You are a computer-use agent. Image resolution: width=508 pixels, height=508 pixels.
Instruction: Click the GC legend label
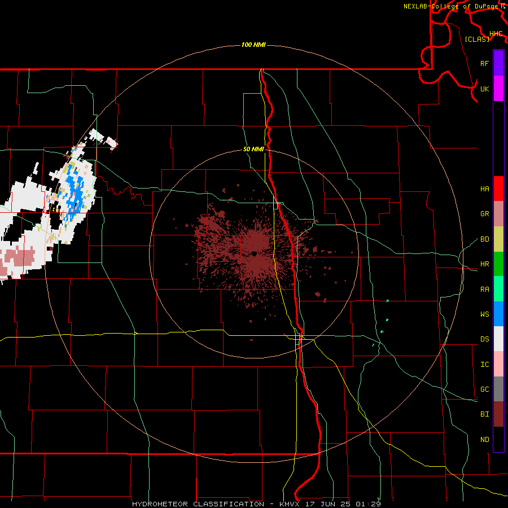tap(484, 389)
